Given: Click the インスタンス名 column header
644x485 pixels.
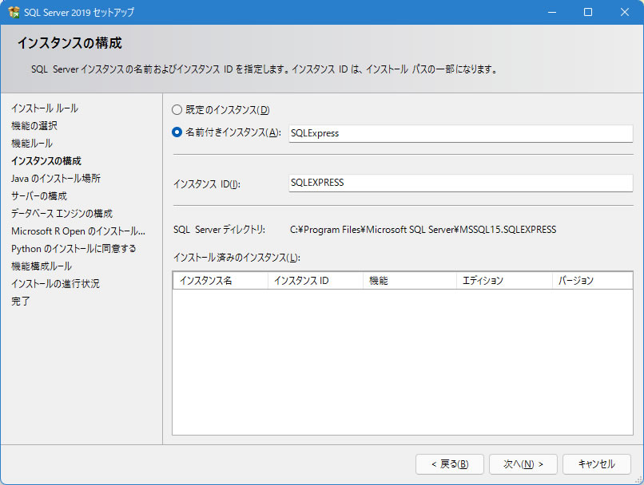Looking at the screenshot, I should (220, 281).
